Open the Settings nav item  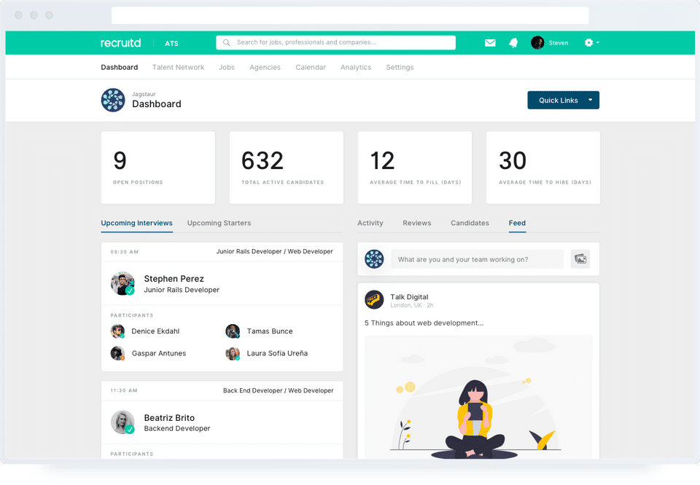(x=400, y=67)
